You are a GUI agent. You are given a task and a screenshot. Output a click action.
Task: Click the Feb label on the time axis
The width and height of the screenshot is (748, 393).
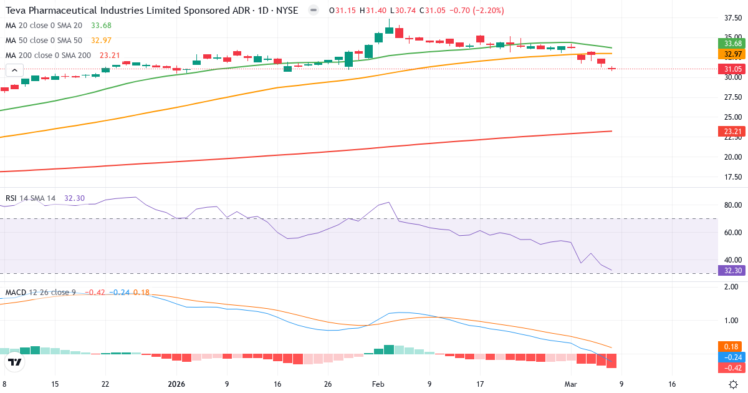(x=377, y=385)
